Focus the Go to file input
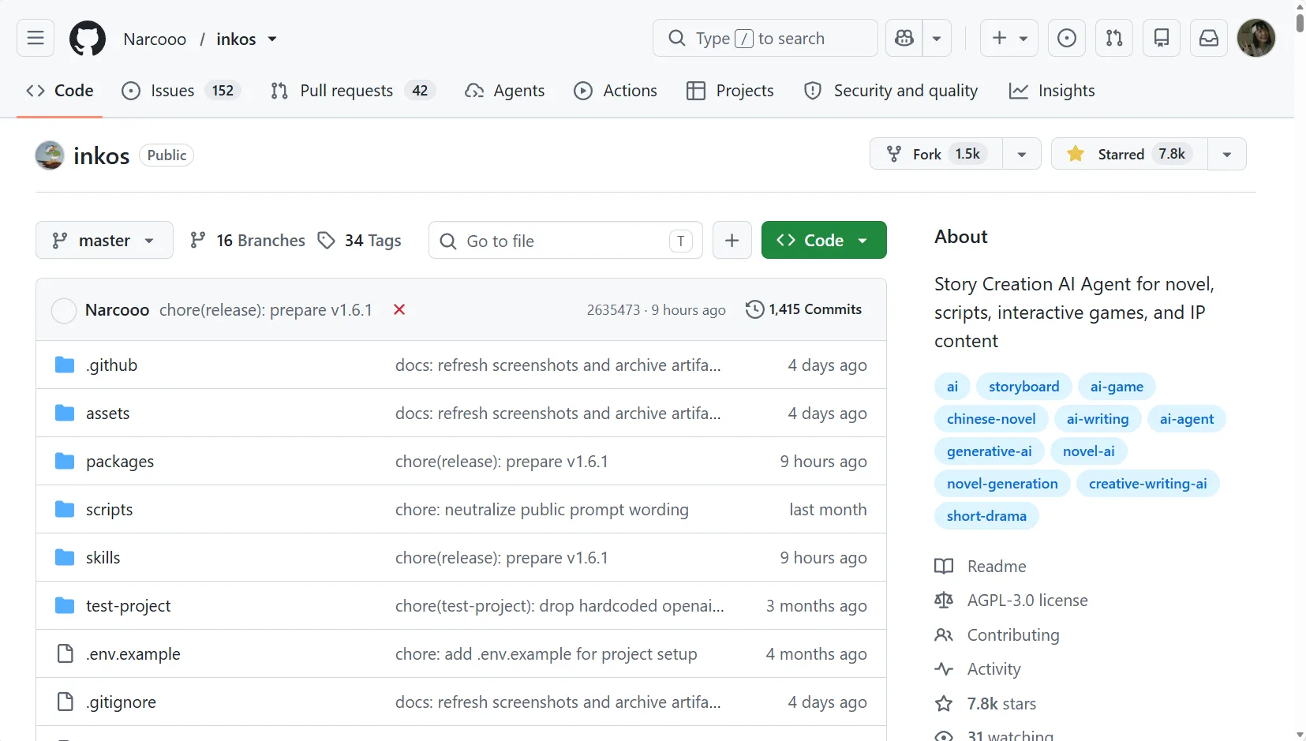This screenshot has height=741, width=1306. pos(566,240)
